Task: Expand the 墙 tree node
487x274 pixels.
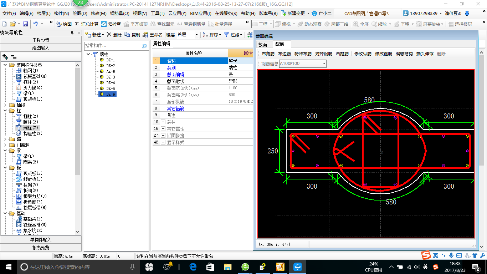Action: point(5,139)
